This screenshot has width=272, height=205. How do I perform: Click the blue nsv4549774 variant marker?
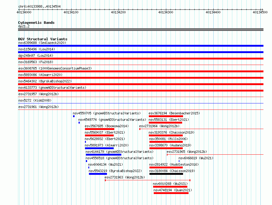click(x=79, y=123)
